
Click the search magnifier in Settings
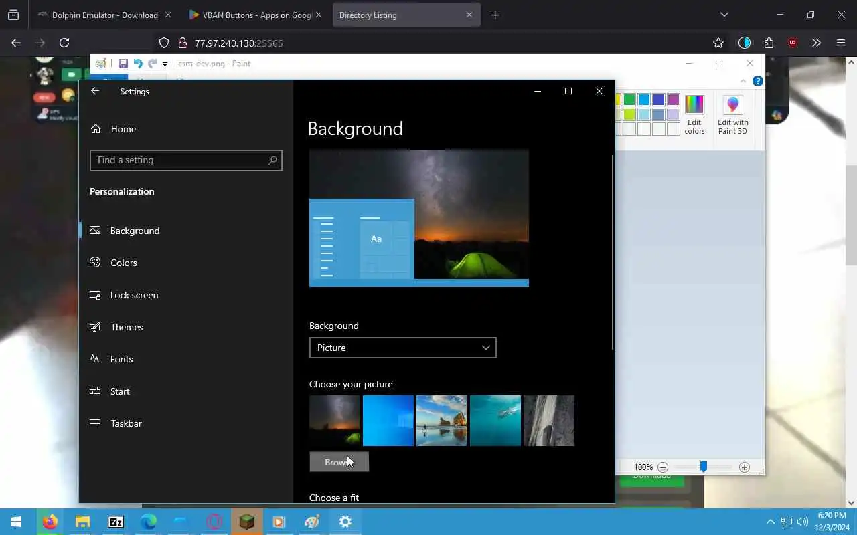click(x=272, y=160)
